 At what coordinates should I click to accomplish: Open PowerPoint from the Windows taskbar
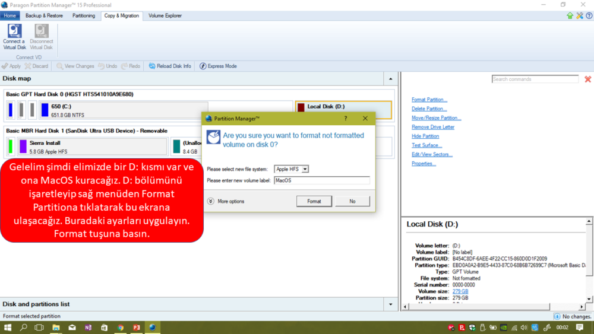point(136,327)
